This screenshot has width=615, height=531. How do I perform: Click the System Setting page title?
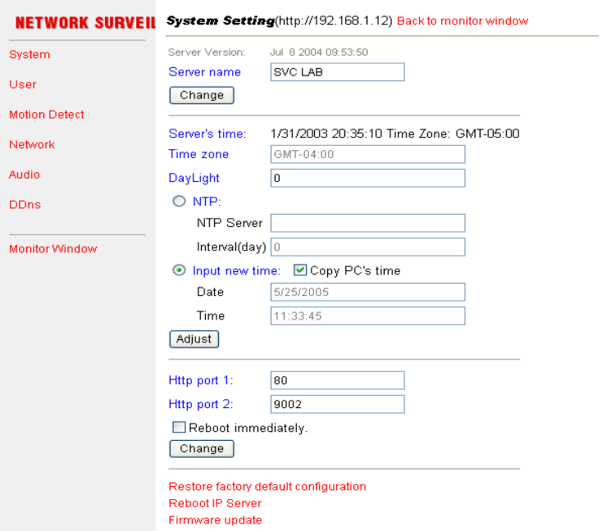(221, 20)
